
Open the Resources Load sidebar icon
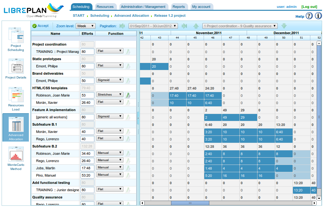click(16, 95)
